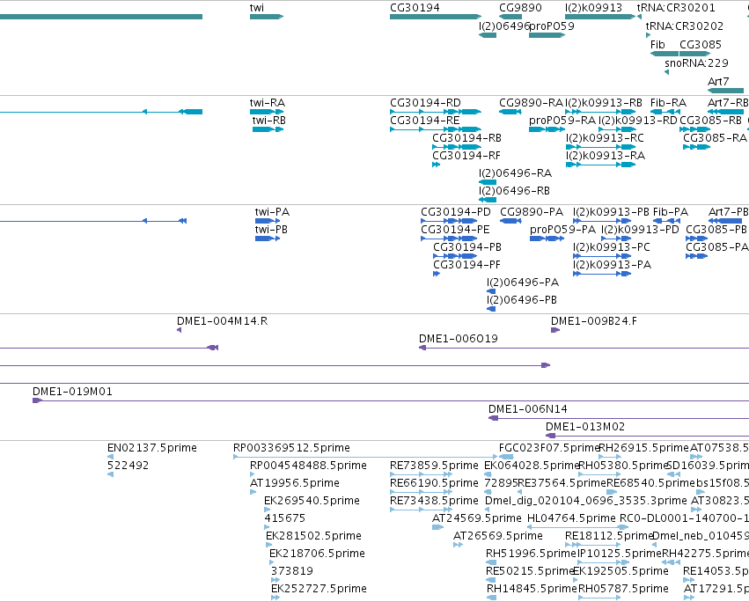The image size is (749, 602).
Task: Select the CG3085 gene label
Action: click(701, 44)
